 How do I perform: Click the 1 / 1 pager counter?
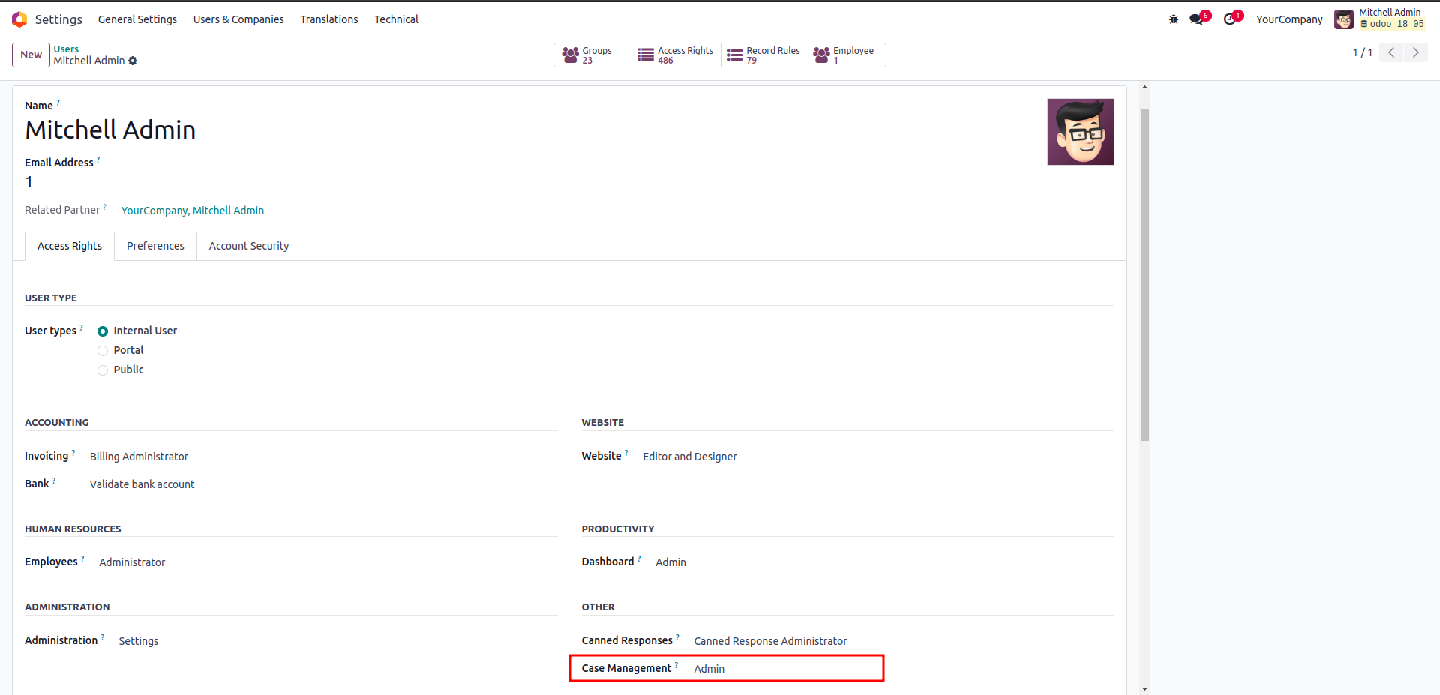coord(1362,53)
